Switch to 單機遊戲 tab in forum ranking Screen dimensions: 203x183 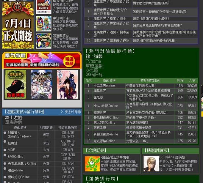94,66
